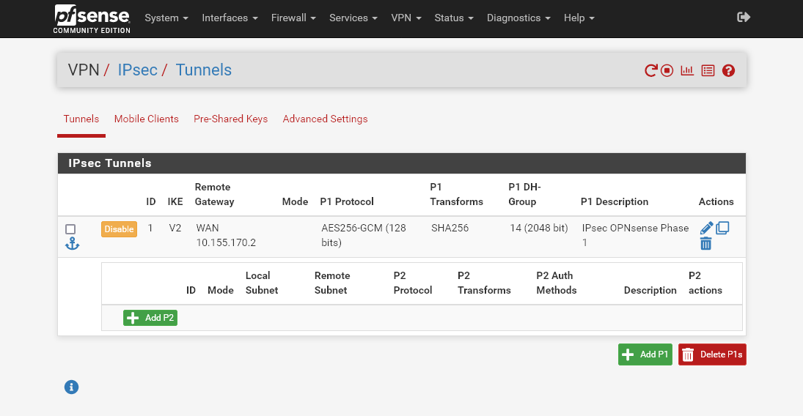Expand the Firewall dropdown menu
This screenshot has height=416, width=803.
293,18
